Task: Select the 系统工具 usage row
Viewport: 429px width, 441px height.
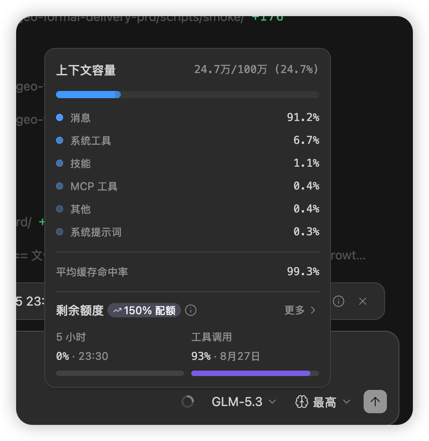Action: (x=188, y=140)
